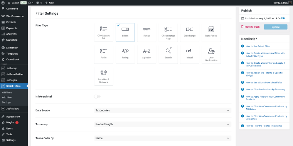
Task: Click the WordPress logo in admin bar
Action: [x=3, y=3]
